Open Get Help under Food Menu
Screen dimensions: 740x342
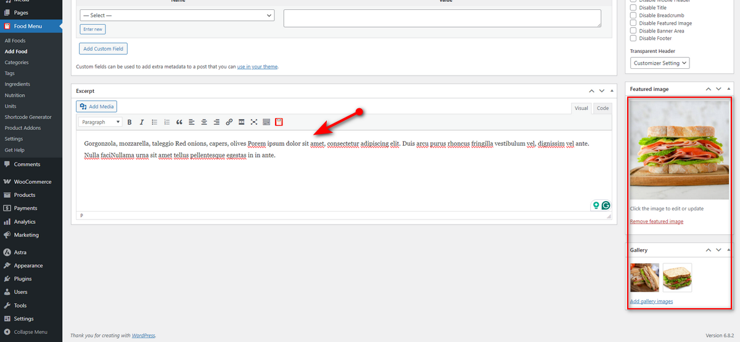[15, 150]
